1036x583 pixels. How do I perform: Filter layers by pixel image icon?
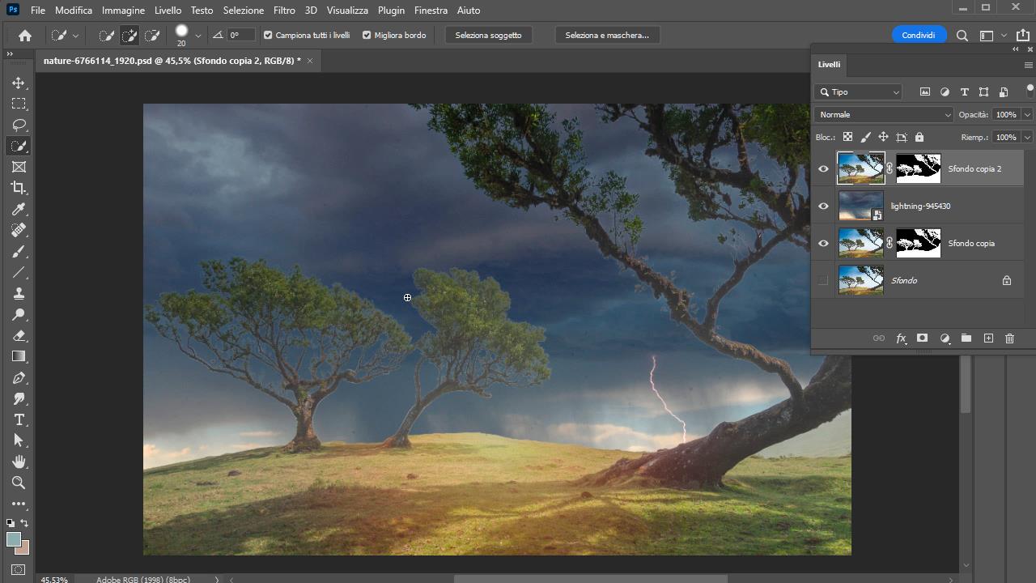click(x=925, y=92)
